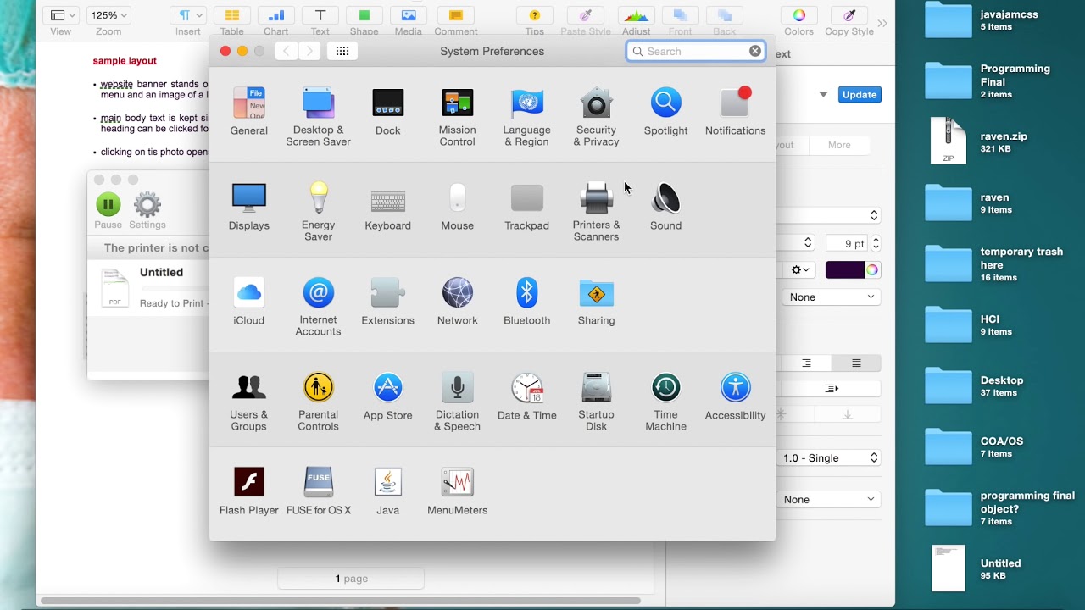Open Network preferences
1085x610 pixels.
(x=458, y=301)
